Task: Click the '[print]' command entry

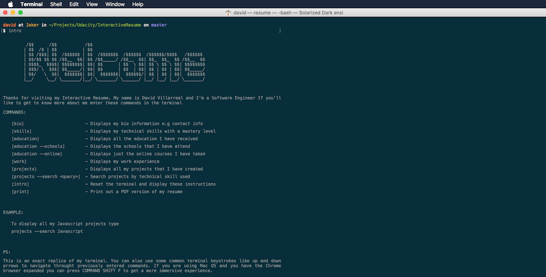Action: pos(20,192)
